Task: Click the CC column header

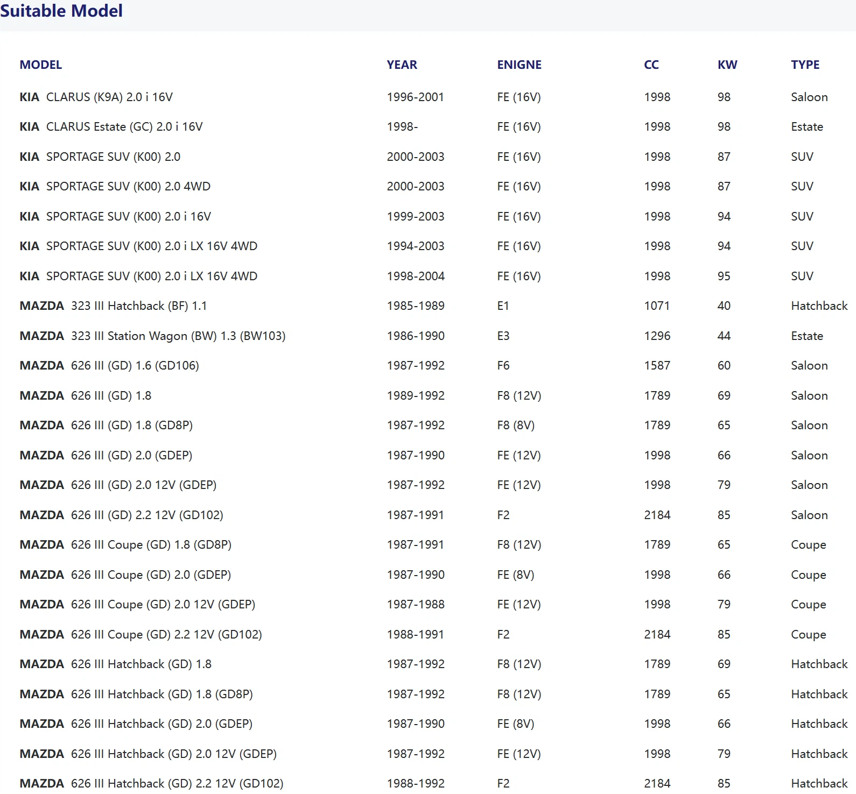Action: pos(651,65)
